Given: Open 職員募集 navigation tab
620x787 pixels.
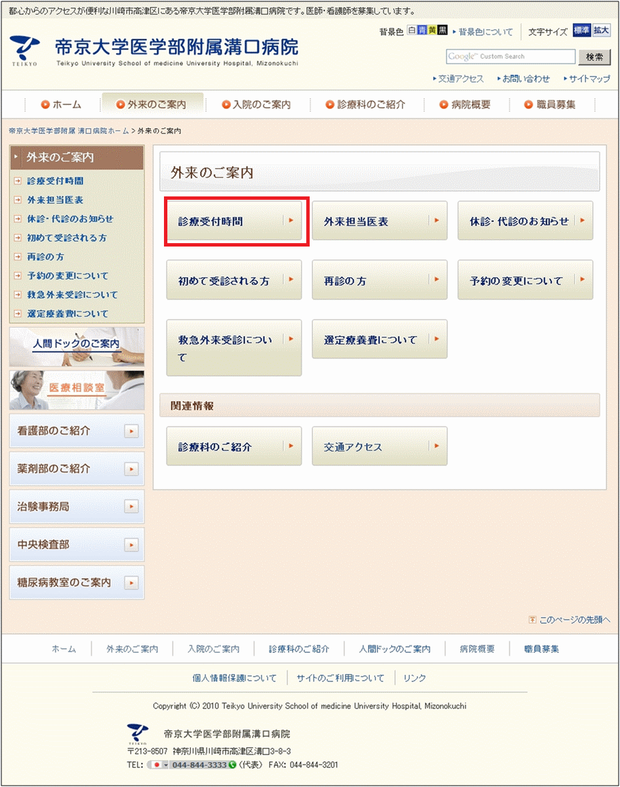Looking at the screenshot, I should tap(550, 104).
